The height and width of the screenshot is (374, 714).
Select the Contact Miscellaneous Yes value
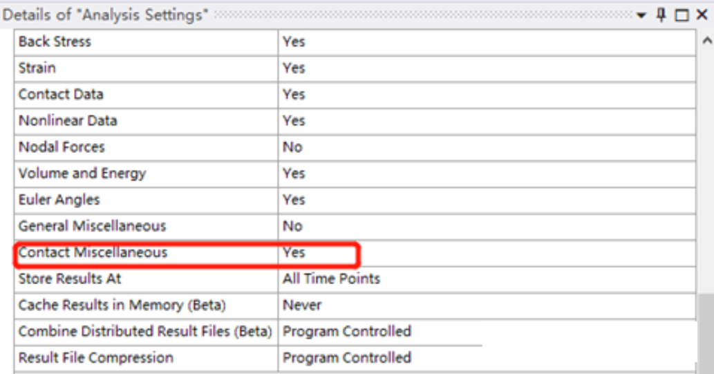click(487, 253)
